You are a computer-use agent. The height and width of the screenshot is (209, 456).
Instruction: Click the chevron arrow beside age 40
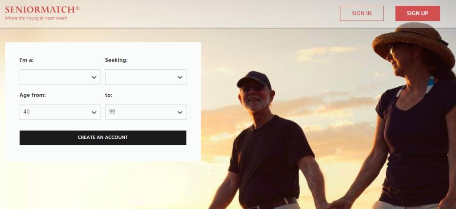94,113
